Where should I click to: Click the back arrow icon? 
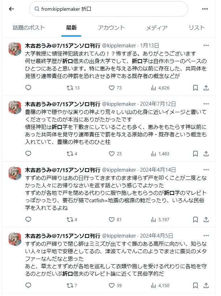click(x=11, y=9)
